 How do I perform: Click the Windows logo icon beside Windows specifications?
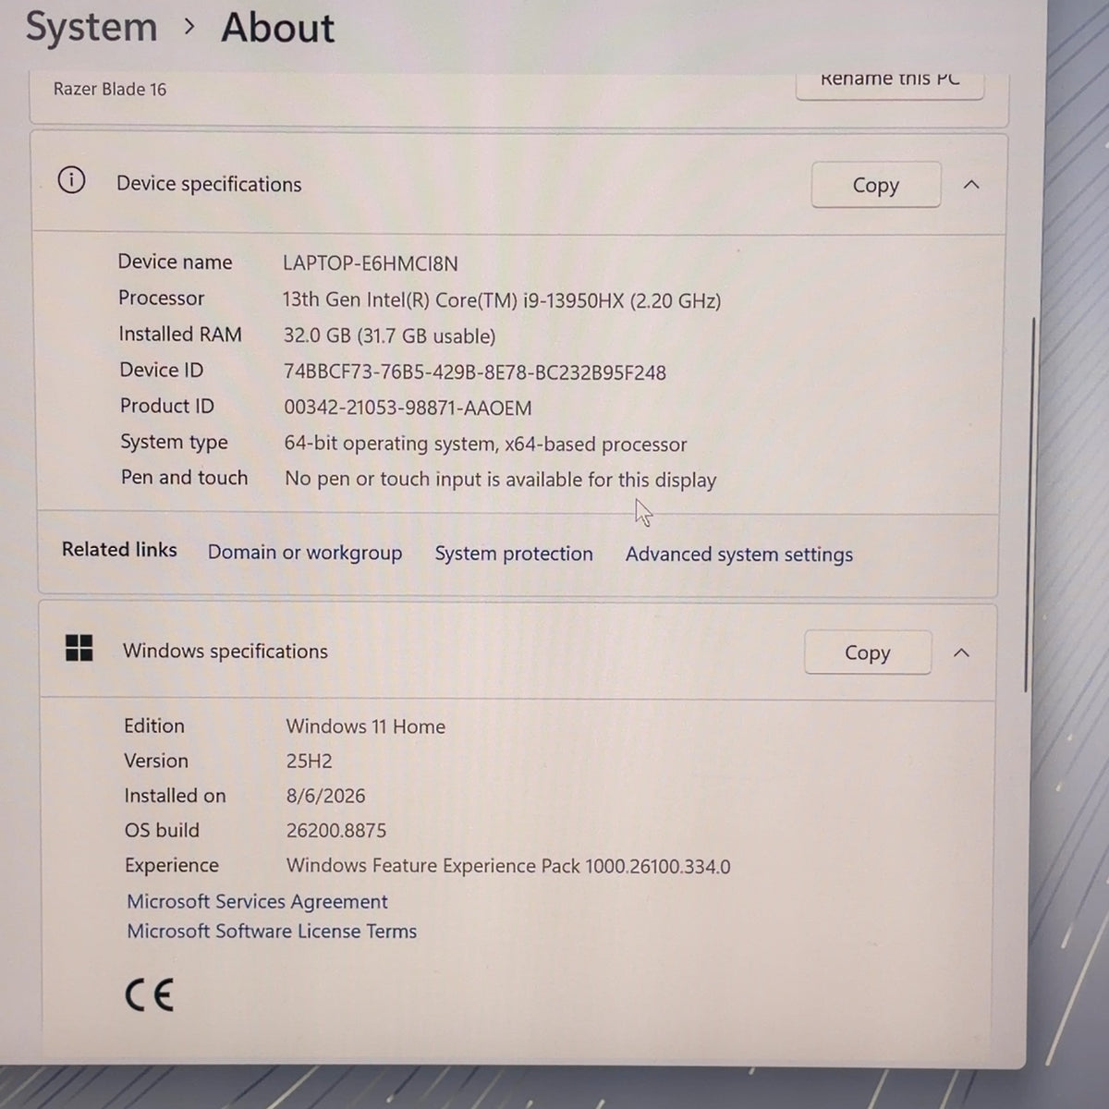(79, 648)
